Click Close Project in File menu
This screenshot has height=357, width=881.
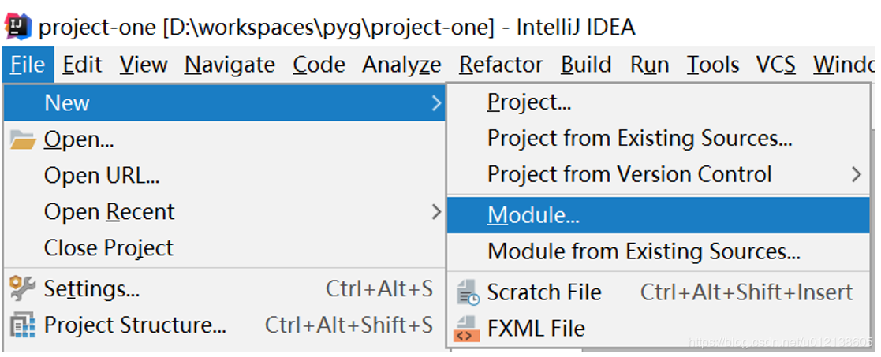tap(109, 248)
